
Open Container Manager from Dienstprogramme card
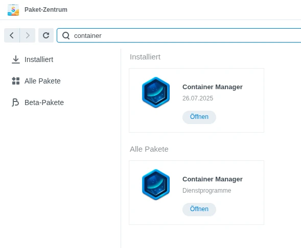199,209
